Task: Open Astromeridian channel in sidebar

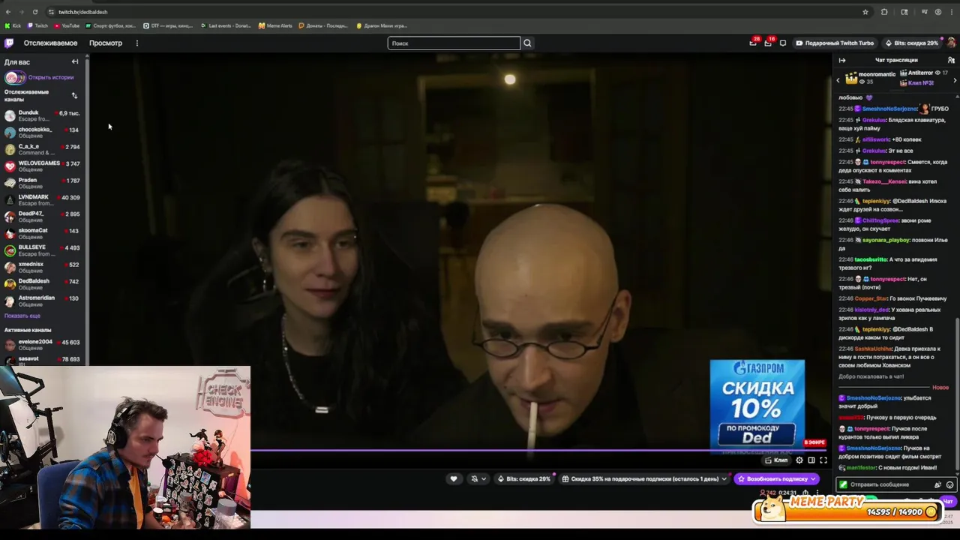Action: click(x=42, y=301)
